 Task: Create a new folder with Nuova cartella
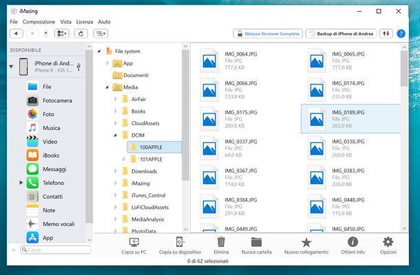[x=256, y=242]
